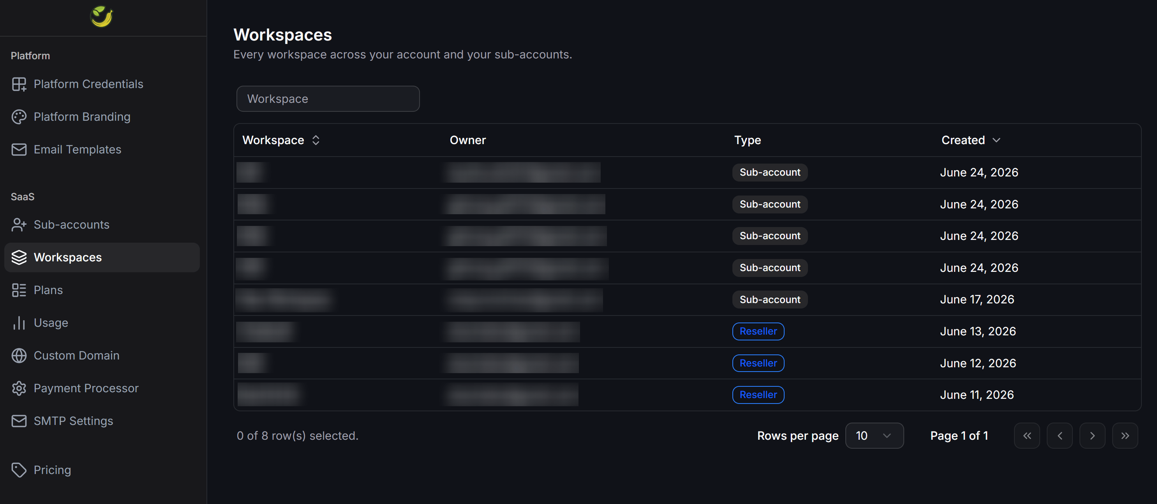Click the Usage bar chart icon

pyautogui.click(x=19, y=323)
